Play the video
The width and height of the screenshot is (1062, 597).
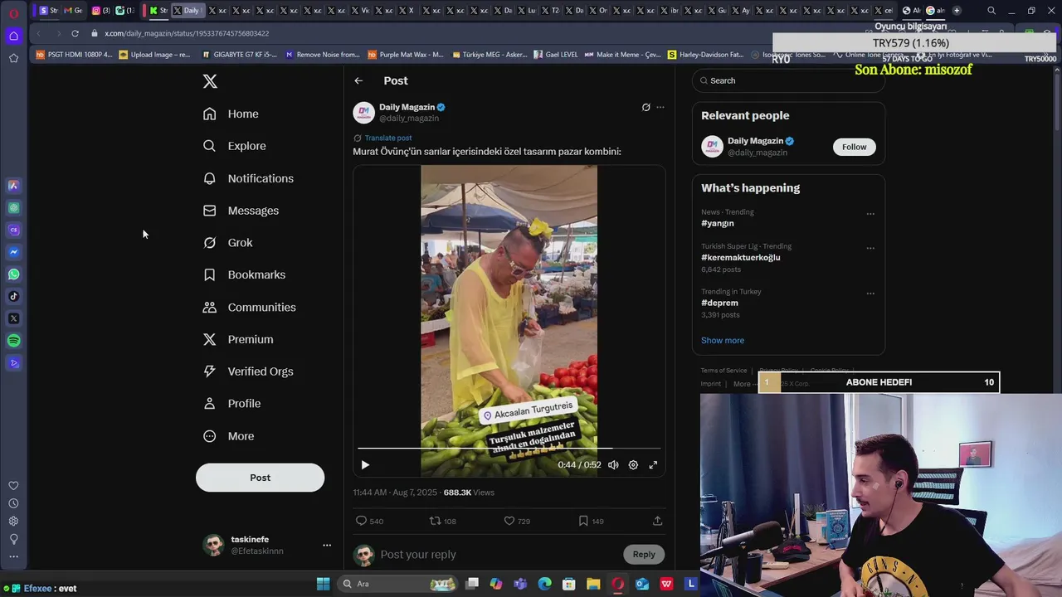[365, 465]
